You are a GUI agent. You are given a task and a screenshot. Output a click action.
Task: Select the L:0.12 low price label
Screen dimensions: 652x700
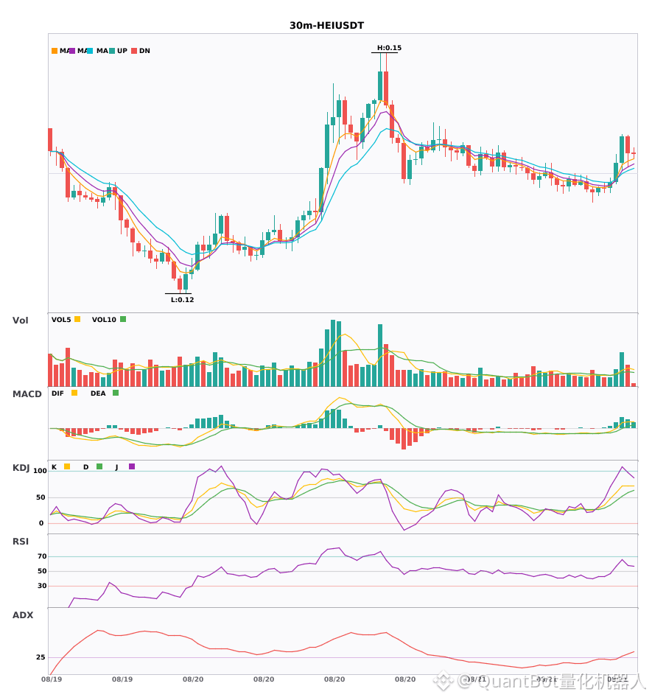[182, 300]
